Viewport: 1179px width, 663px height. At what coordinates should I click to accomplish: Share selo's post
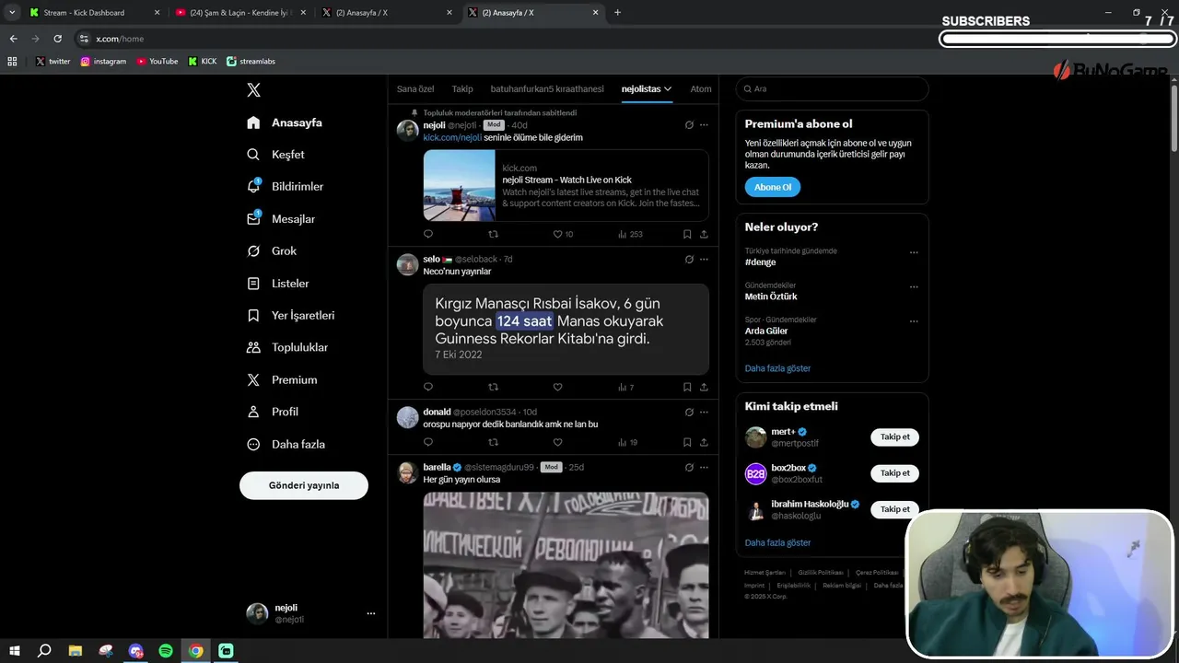pos(704,387)
